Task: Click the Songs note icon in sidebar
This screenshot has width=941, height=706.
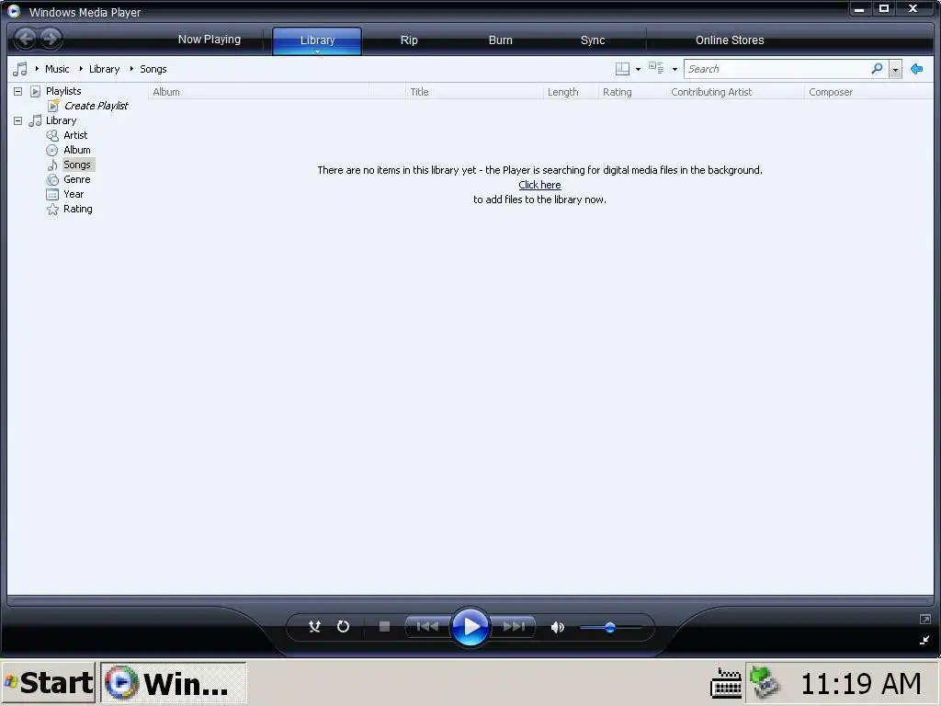Action: tap(52, 165)
